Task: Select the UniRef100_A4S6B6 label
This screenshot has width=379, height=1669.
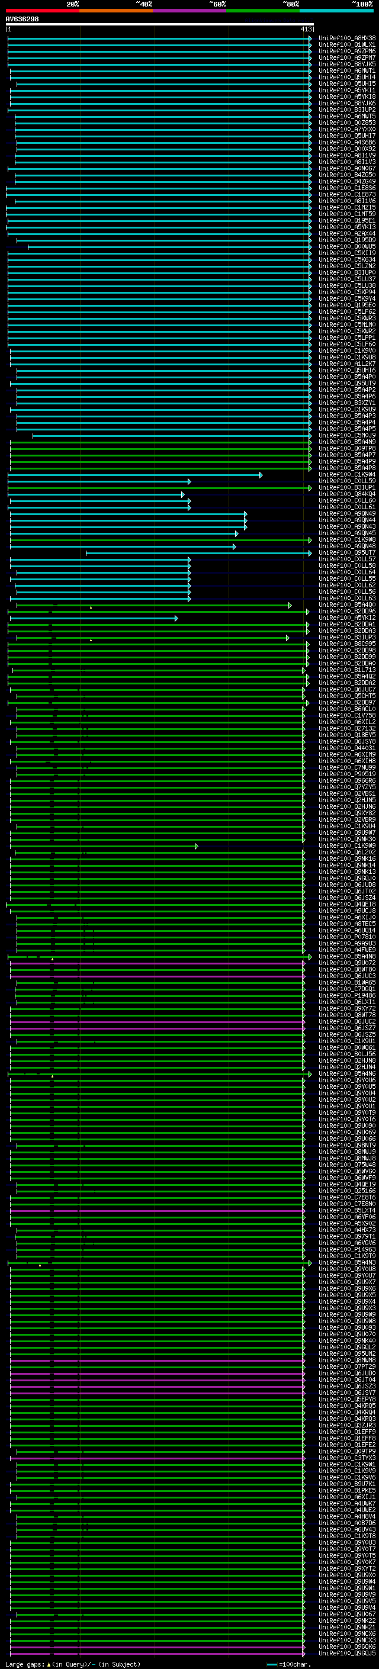Action: [346, 143]
